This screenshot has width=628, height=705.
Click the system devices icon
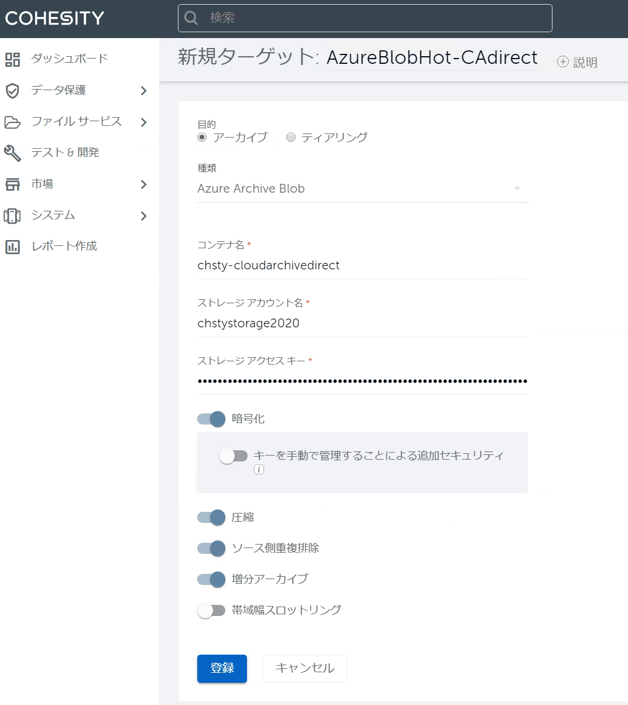click(x=12, y=215)
